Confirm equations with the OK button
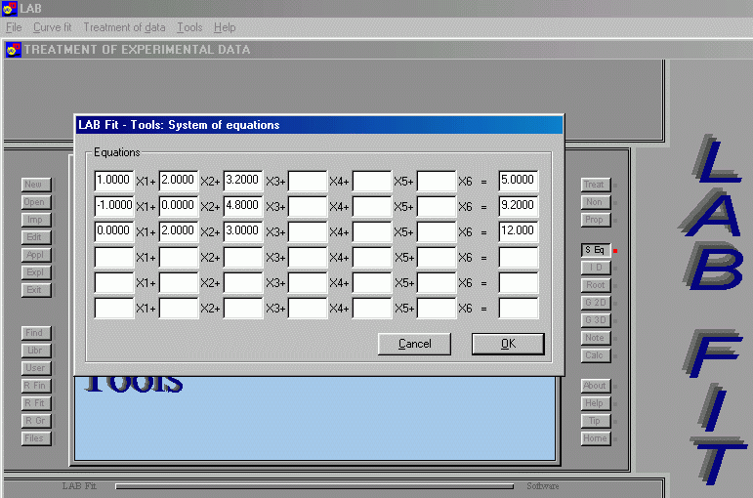 pos(508,344)
